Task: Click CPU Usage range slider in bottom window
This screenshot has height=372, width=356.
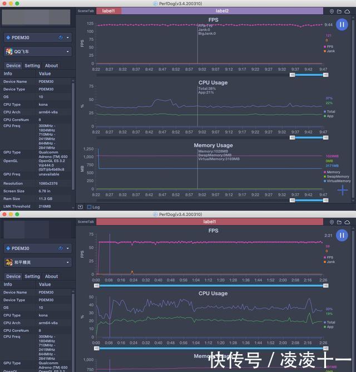Action: point(211,348)
